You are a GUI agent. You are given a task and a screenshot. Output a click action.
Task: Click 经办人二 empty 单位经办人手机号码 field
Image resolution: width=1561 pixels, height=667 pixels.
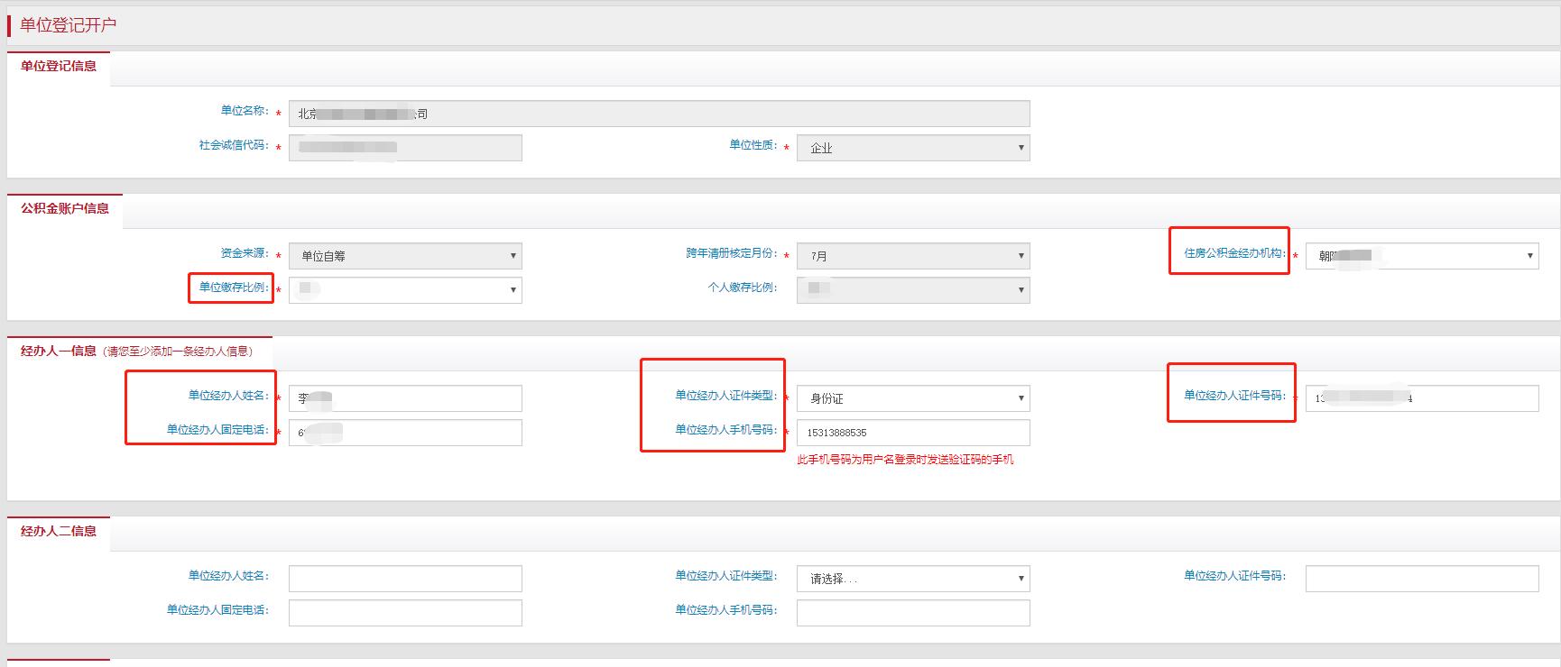click(x=912, y=613)
